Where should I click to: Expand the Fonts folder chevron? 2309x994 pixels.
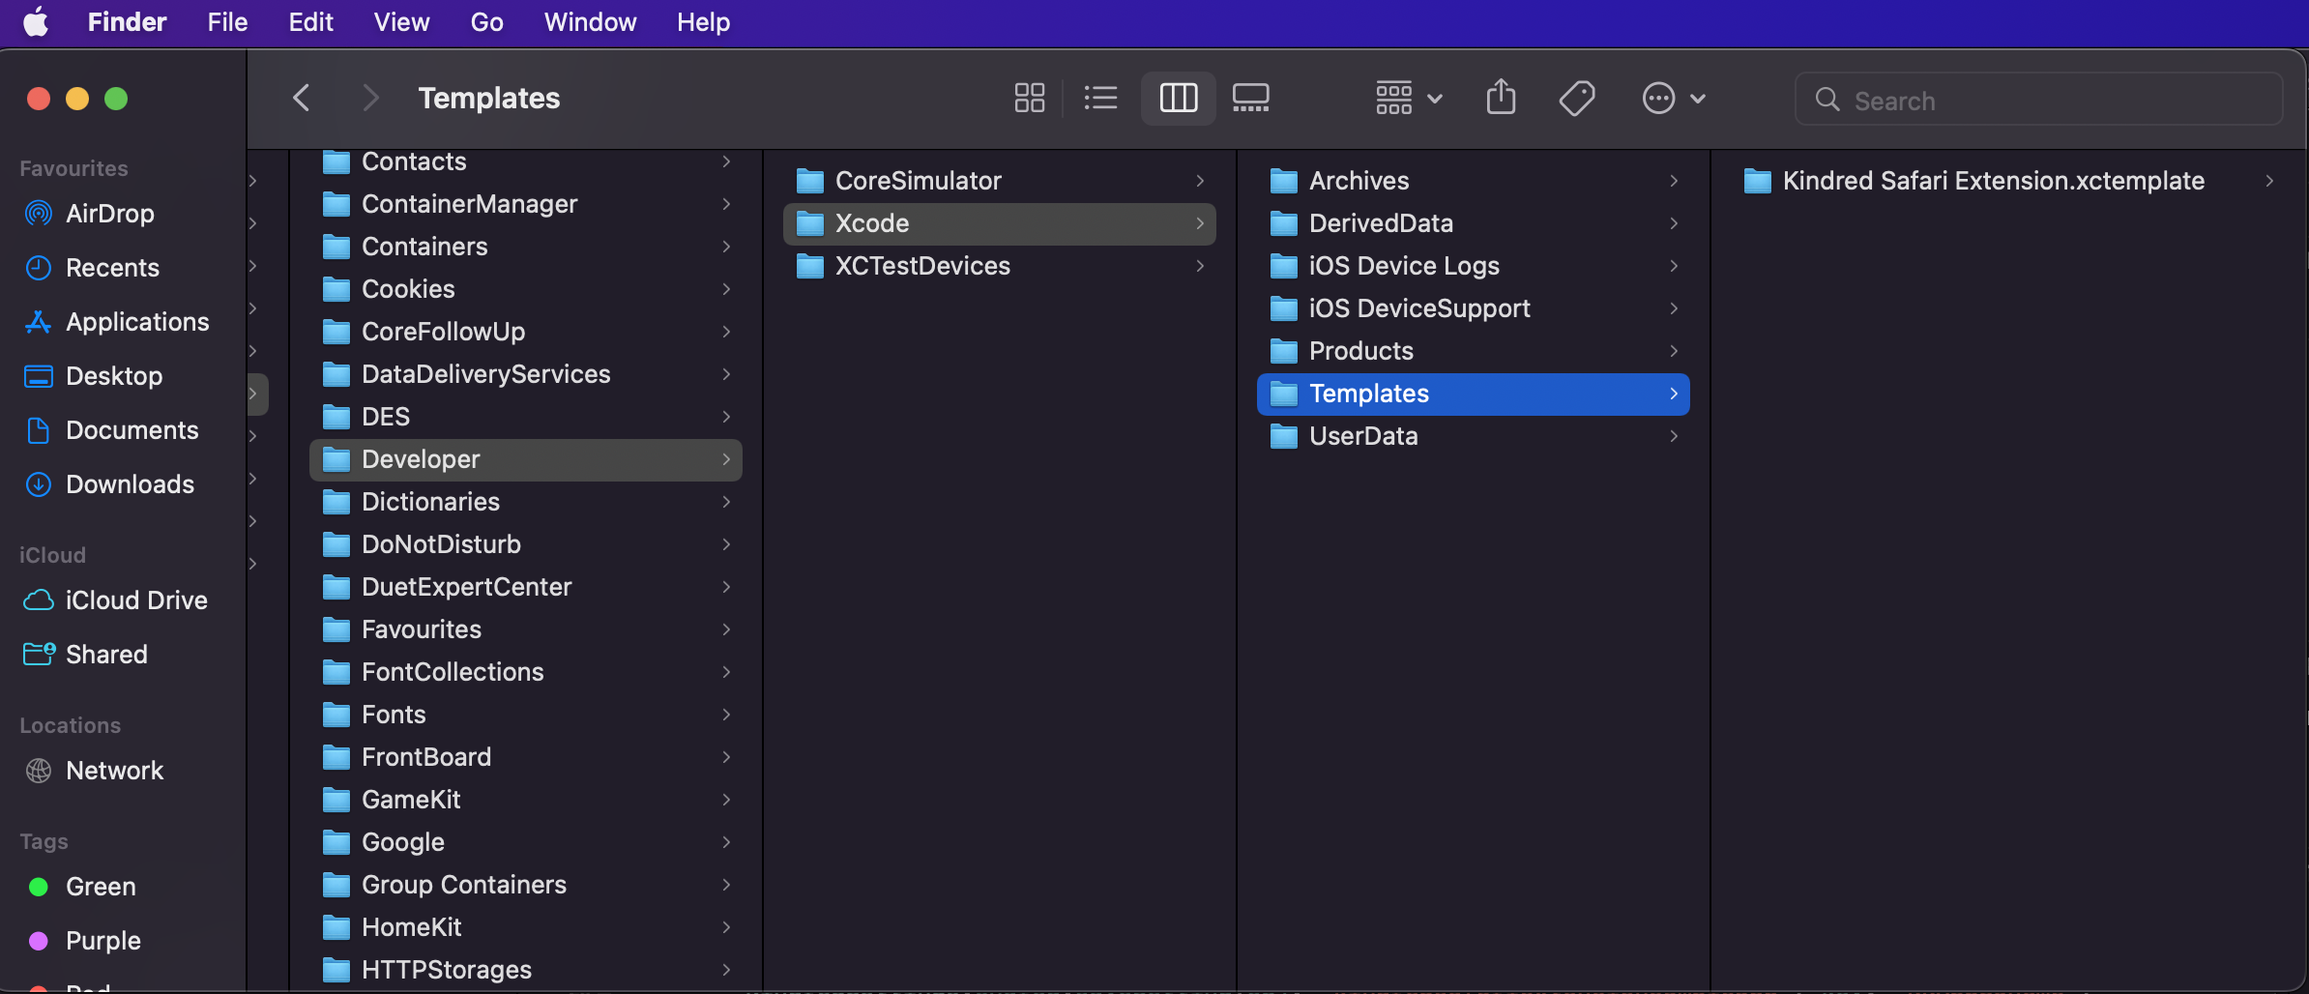726,715
